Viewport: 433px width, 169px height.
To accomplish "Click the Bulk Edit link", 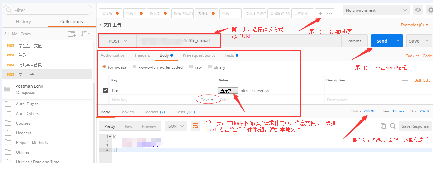I will pos(422,80).
